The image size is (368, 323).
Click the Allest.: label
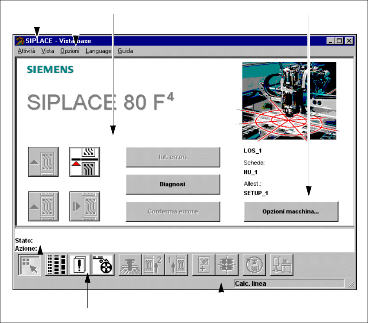tap(252, 184)
